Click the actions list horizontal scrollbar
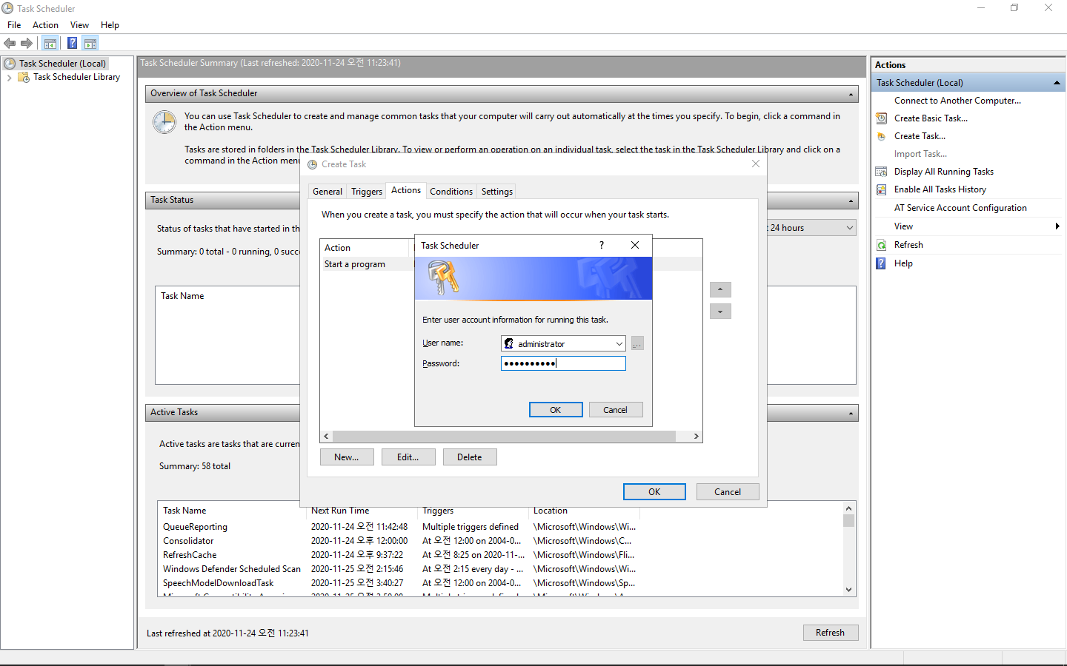 [504, 437]
